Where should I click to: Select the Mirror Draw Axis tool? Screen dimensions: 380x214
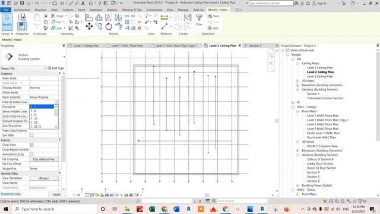pyautogui.click(x=118, y=17)
